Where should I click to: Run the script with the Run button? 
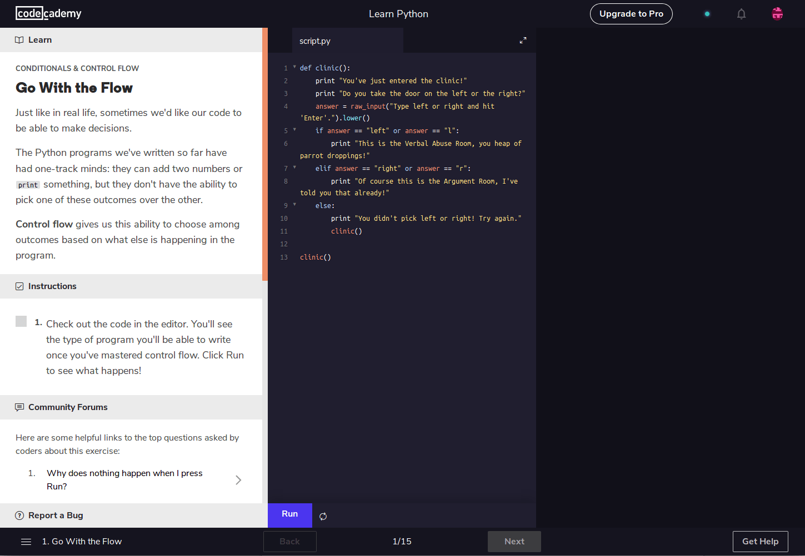pyautogui.click(x=290, y=515)
